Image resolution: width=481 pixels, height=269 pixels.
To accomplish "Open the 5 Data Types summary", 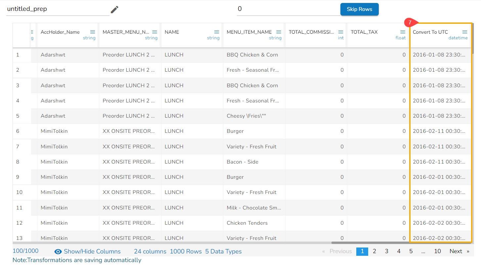I will 223,251.
